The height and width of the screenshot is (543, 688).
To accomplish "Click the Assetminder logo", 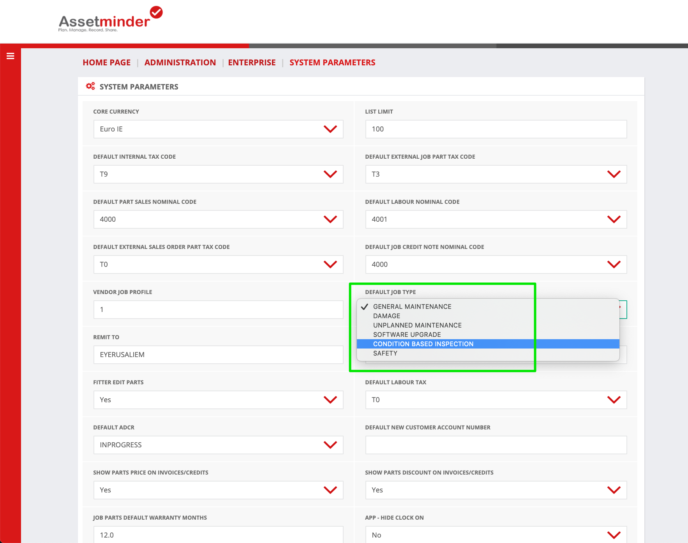I will tap(111, 19).
